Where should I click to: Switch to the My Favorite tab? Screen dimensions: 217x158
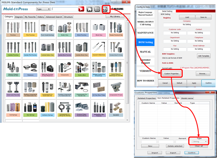pos(30,17)
